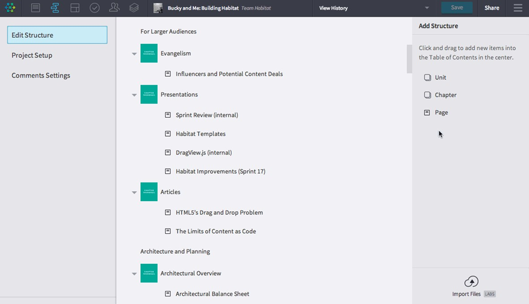529x304 pixels.
Task: Open the page editor icon in toolbar
Action: click(36, 8)
